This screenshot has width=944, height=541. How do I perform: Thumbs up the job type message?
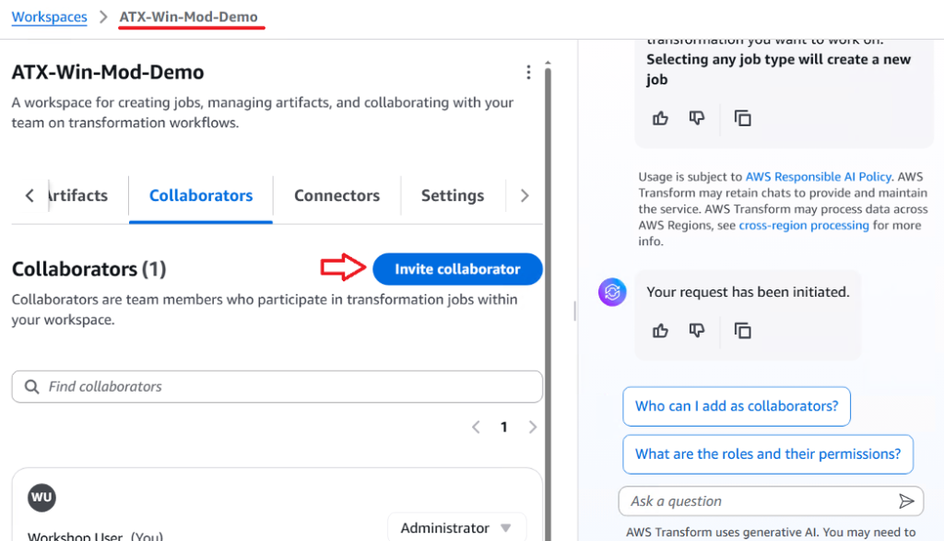[x=660, y=118]
